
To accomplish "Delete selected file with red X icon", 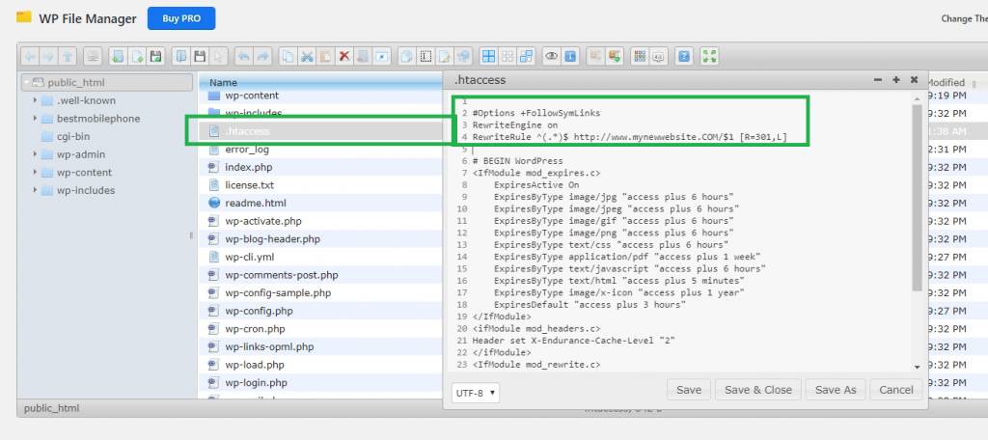I will (x=344, y=56).
